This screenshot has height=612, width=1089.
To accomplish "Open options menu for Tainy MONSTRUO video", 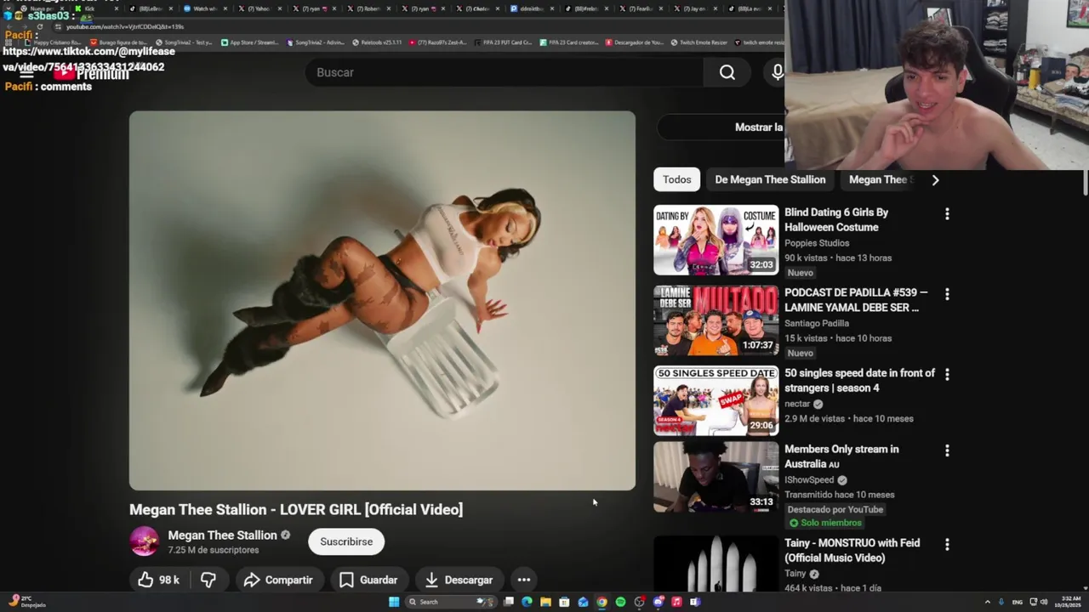I will coord(947,544).
